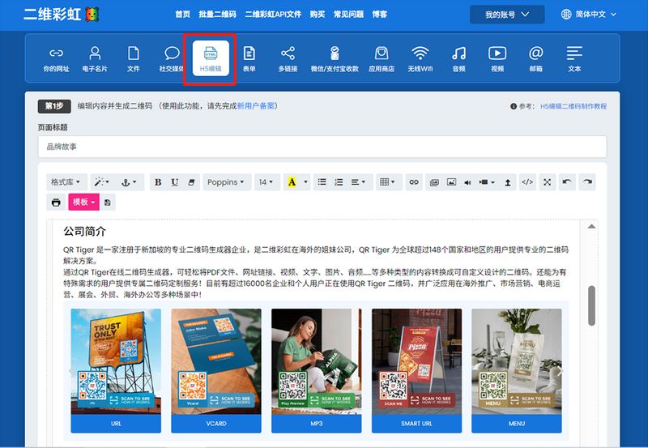This screenshot has width=648, height=448.
Task: Expand the 格式库 format dropdown
Action: click(x=66, y=182)
